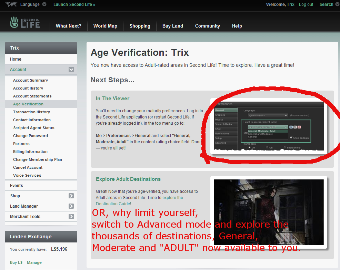Open Events in sidebar
Viewport: 340px width, 270px height.
click(x=41, y=186)
